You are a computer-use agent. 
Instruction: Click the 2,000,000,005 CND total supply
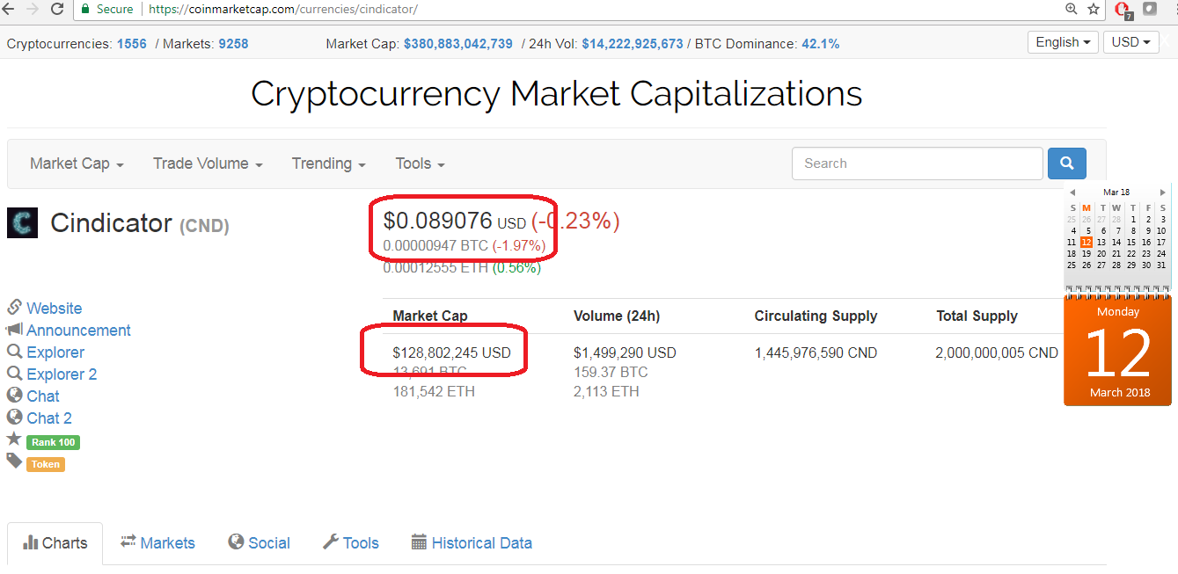997,352
